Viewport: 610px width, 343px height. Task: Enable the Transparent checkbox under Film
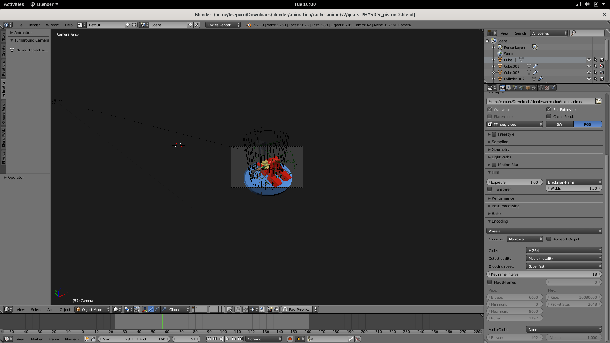490,189
